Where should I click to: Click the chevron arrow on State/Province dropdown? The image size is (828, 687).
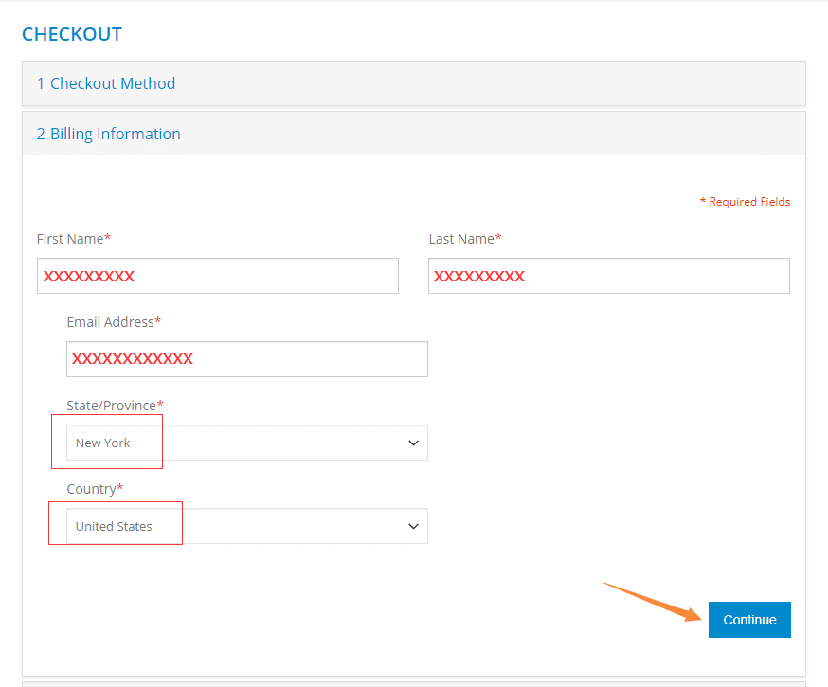point(413,443)
